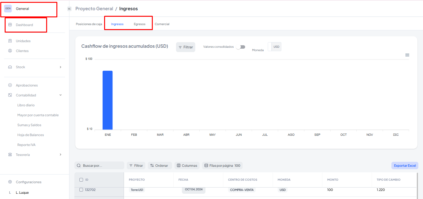Open the chart hamburger menu icon
The height and width of the screenshot is (199, 423).
pos(407,55)
